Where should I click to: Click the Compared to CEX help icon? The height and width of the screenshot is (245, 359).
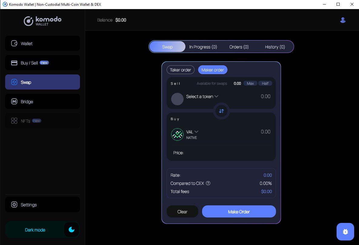(208, 183)
